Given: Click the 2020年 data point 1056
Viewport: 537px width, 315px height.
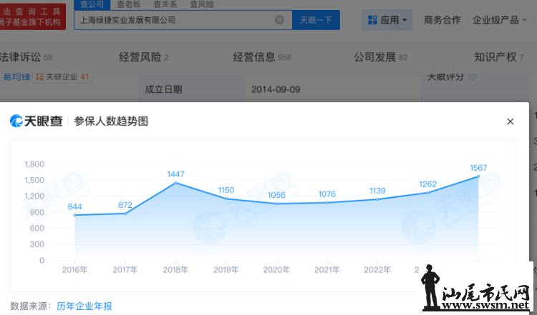Looking at the screenshot, I should (276, 204).
